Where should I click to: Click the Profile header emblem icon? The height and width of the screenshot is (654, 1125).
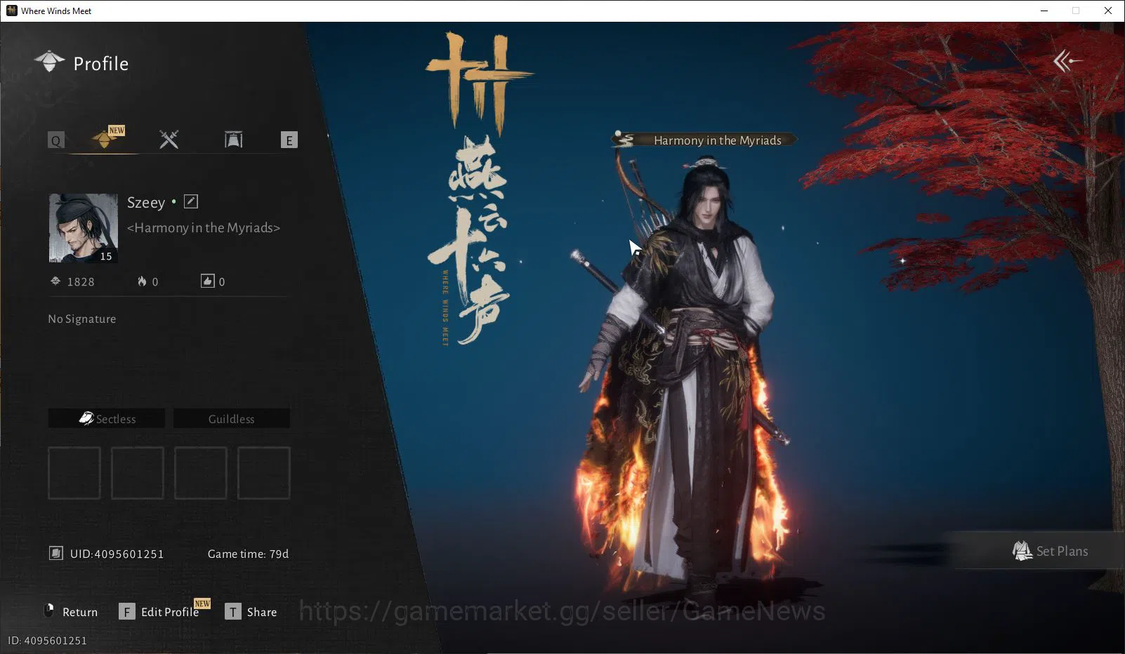click(x=49, y=62)
